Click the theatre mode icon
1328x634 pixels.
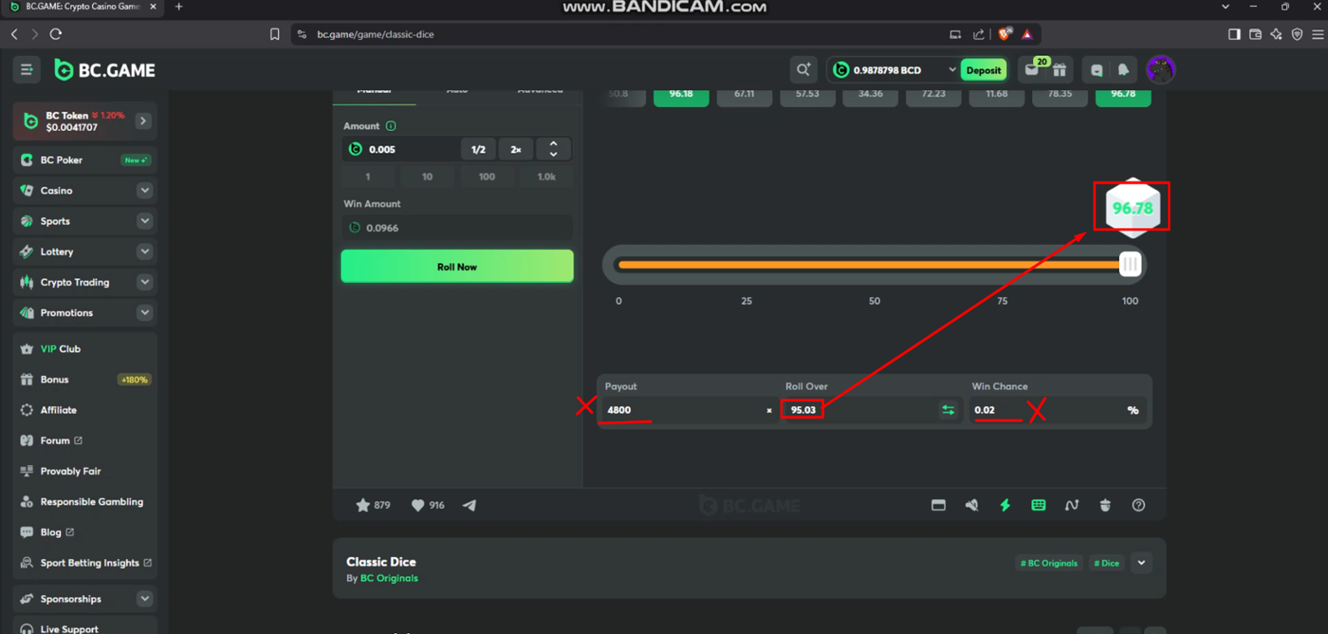pos(938,505)
